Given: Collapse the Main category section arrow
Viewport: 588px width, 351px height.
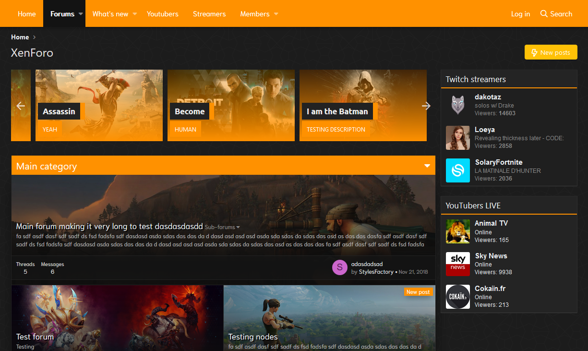Looking at the screenshot, I should click(x=427, y=166).
